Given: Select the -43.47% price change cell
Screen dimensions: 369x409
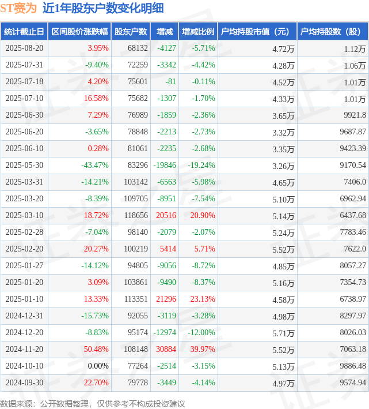Looking at the screenshot, I should [95, 165].
